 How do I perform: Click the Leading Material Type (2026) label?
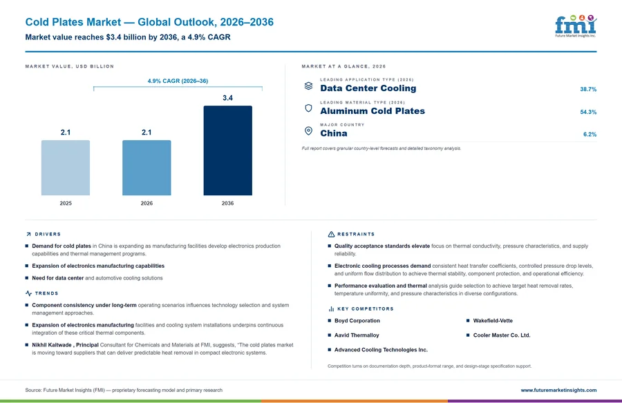[x=363, y=102]
